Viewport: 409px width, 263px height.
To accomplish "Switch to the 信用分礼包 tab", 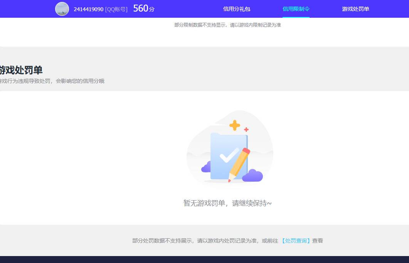I will click(x=236, y=8).
